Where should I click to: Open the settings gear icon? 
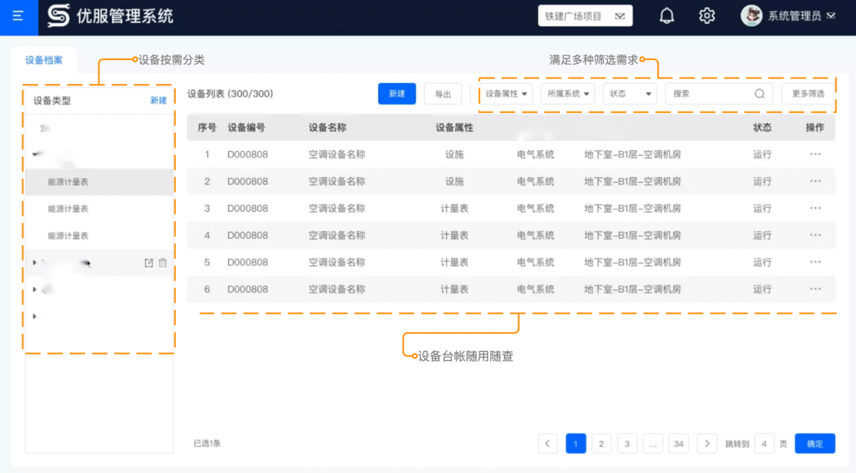click(706, 15)
